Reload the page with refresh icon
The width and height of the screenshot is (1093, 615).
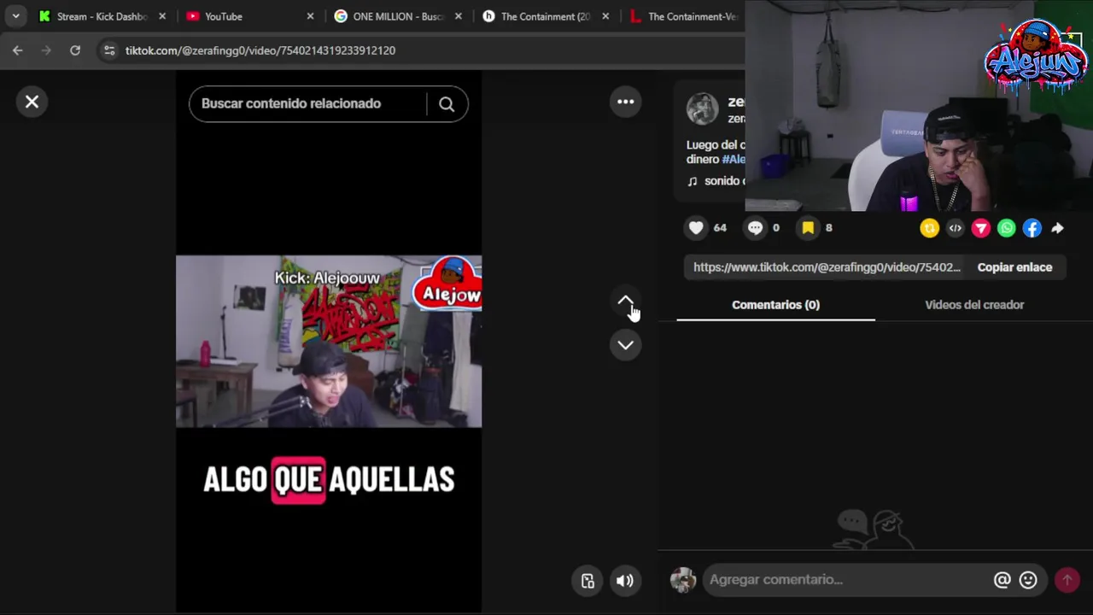(x=75, y=50)
